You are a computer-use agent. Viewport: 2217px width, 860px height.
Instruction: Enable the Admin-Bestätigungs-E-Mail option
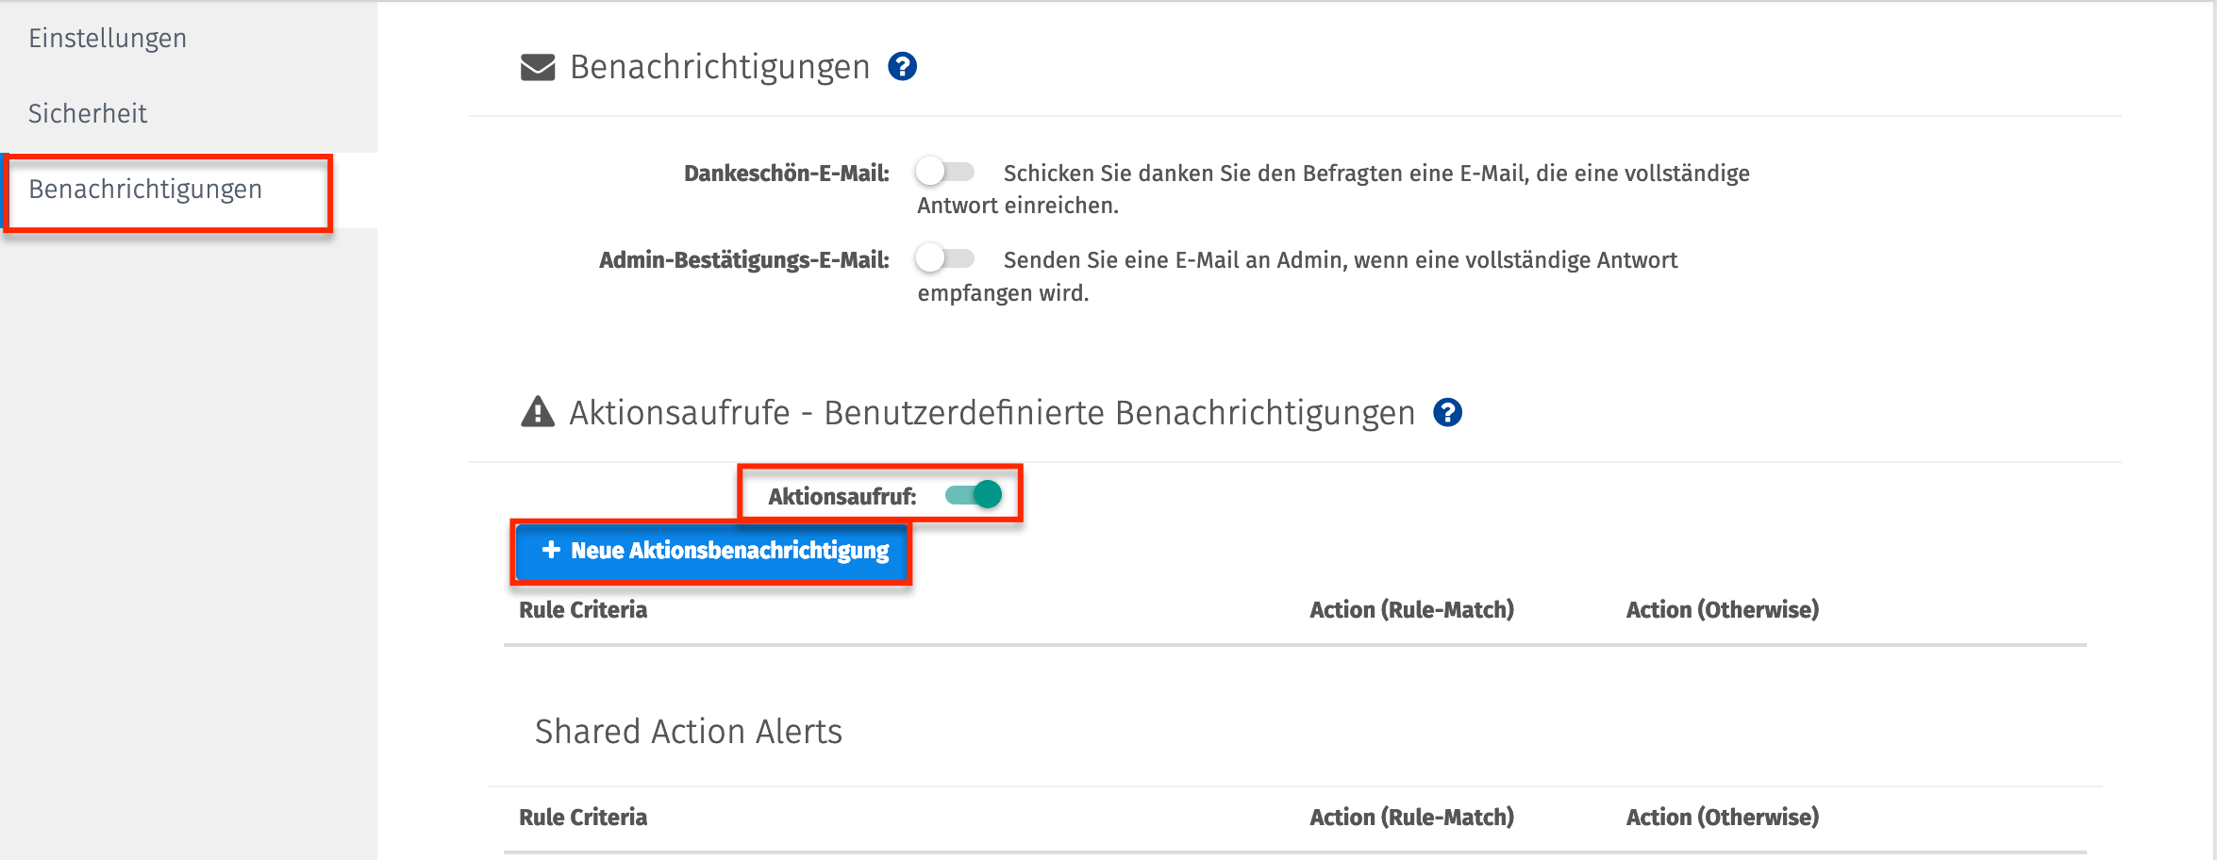[946, 260]
